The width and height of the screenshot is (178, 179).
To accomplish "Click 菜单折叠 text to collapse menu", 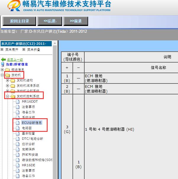I will pos(33,50).
